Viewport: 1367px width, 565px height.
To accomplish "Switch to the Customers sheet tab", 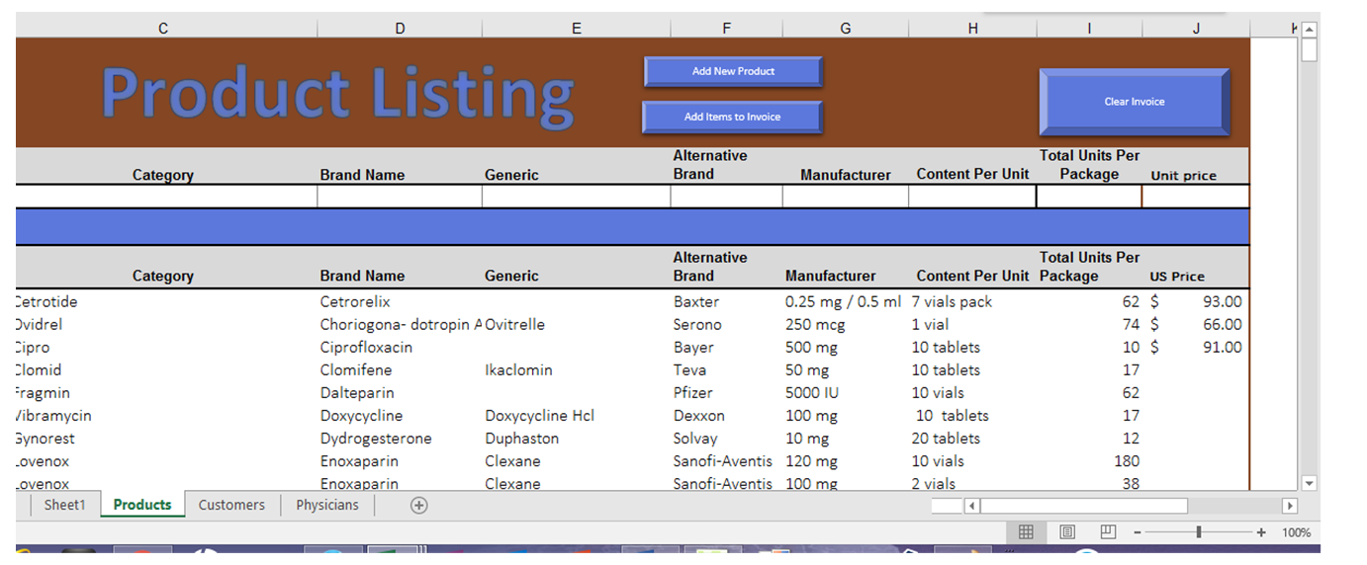I will pyautogui.click(x=231, y=505).
